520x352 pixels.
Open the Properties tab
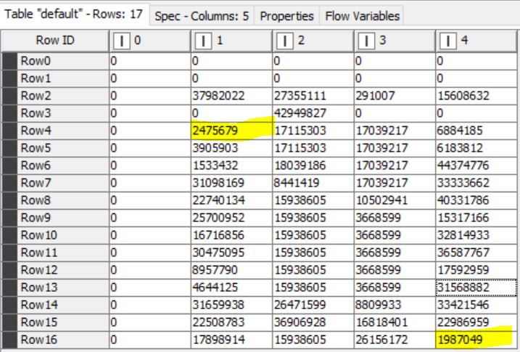pos(287,15)
